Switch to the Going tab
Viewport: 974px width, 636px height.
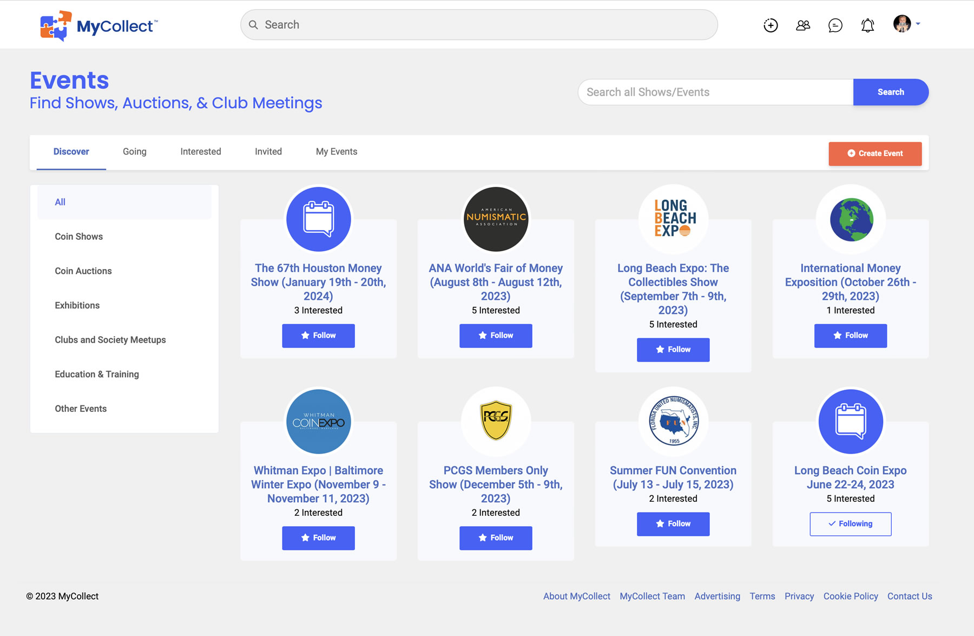[134, 152]
